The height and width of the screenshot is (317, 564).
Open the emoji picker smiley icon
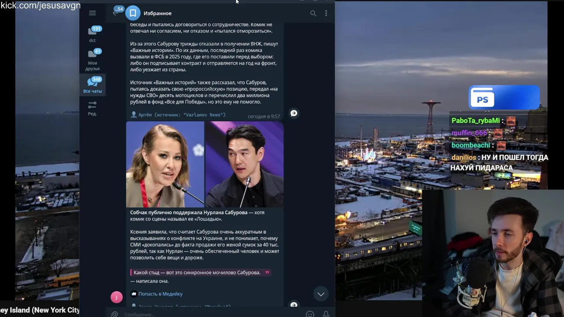pyautogui.click(x=310, y=314)
